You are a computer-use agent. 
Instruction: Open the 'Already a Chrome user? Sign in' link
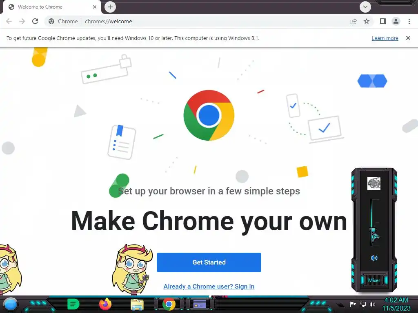pyautogui.click(x=209, y=287)
